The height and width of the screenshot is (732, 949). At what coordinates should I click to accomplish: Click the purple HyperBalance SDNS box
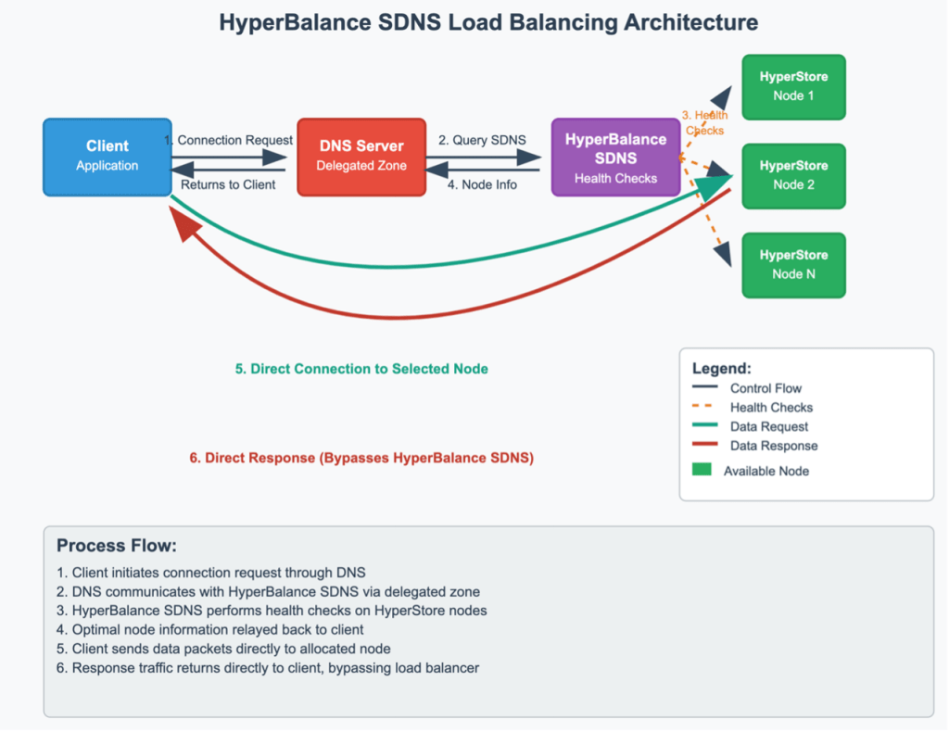click(615, 158)
